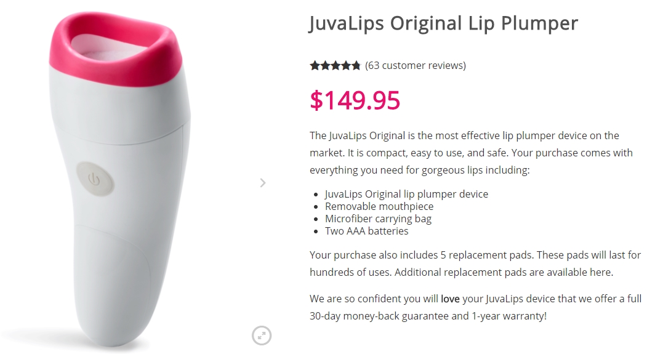The width and height of the screenshot is (663, 354).
Task: Click the 'Two AAA batteries' list item
Action: click(x=367, y=231)
